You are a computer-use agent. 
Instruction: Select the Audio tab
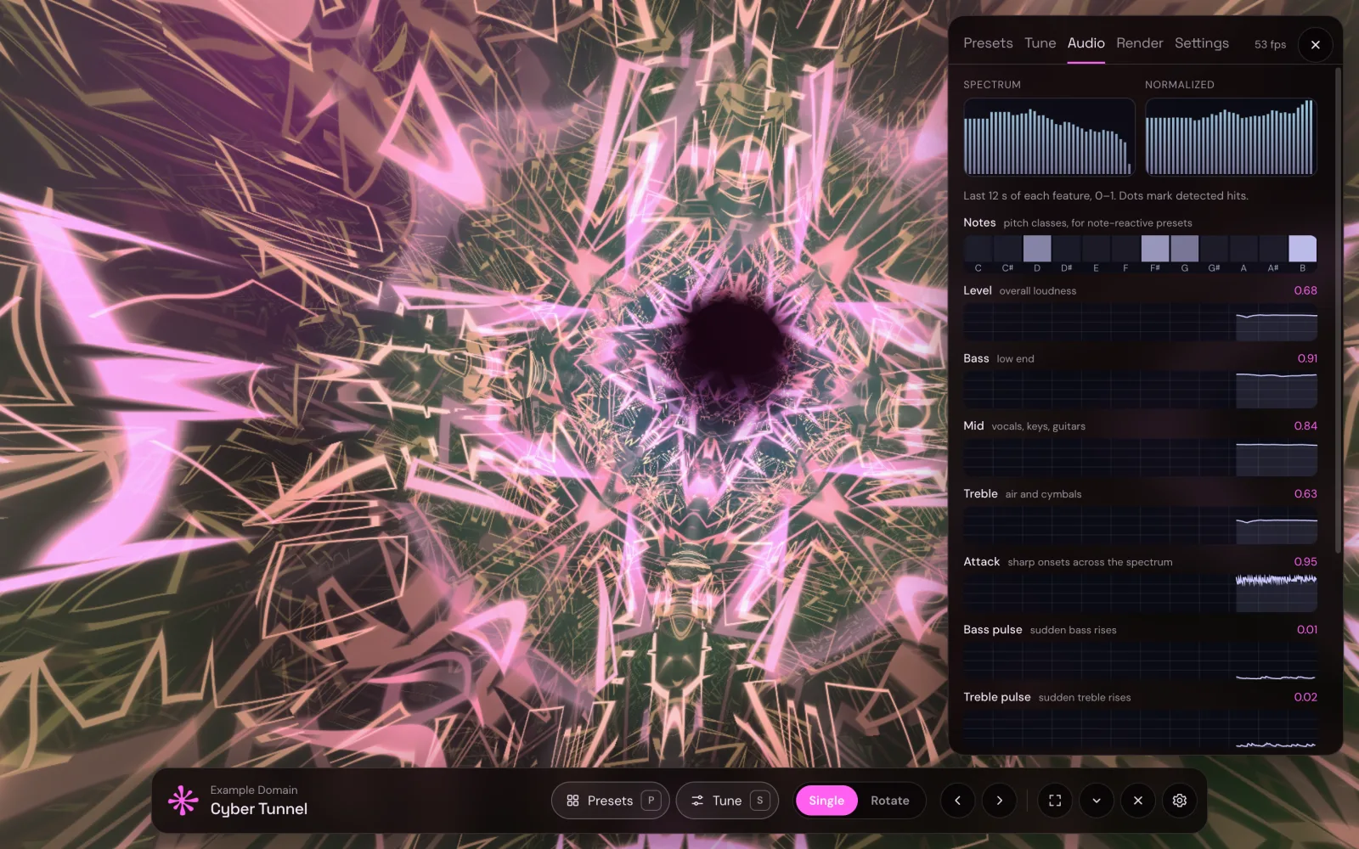point(1086,43)
